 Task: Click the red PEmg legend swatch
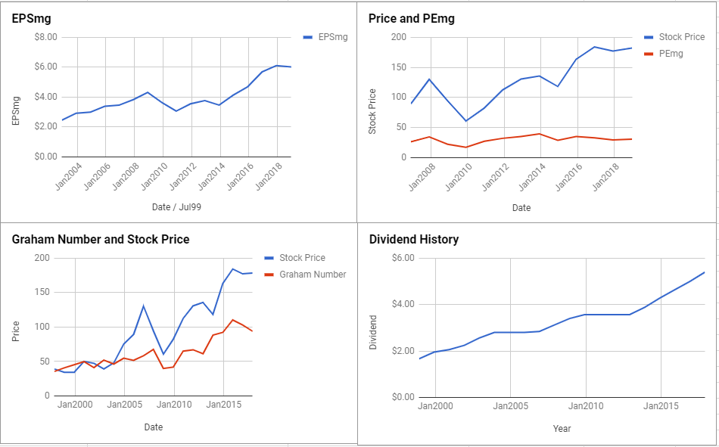click(649, 54)
